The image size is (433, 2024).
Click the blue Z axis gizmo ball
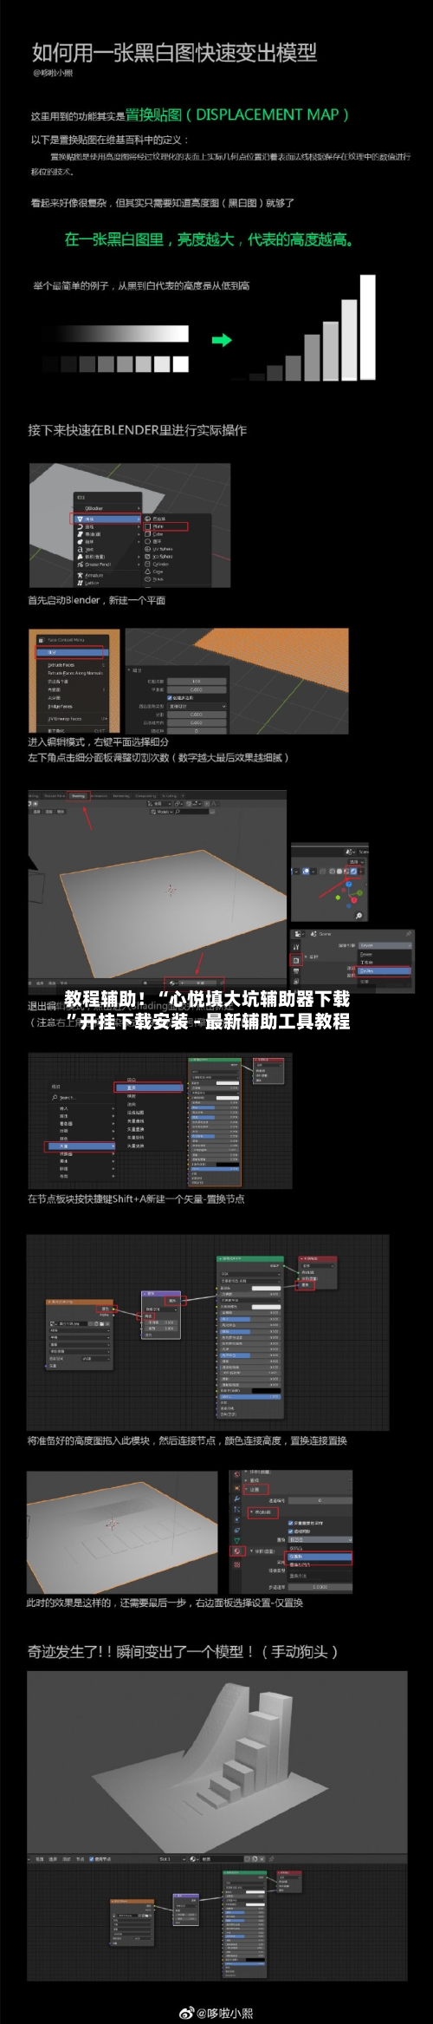coord(348,884)
